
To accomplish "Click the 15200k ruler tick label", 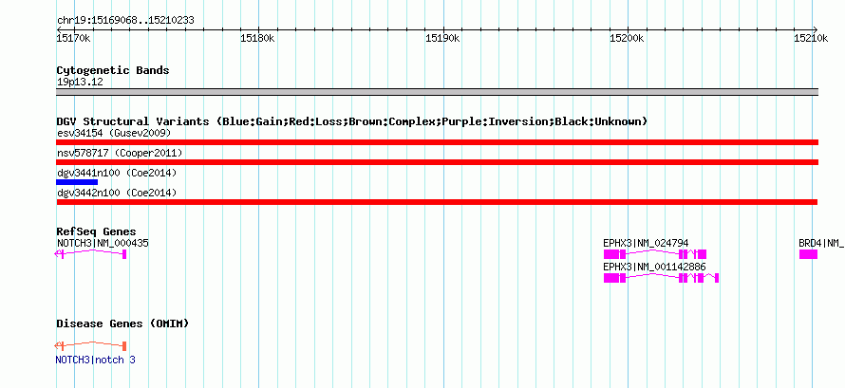I will (628, 38).
